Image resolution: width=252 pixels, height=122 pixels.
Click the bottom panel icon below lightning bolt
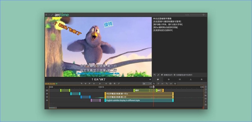pos(206,105)
